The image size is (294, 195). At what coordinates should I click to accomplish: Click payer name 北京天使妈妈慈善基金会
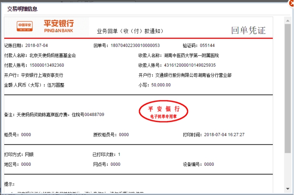[53, 56]
